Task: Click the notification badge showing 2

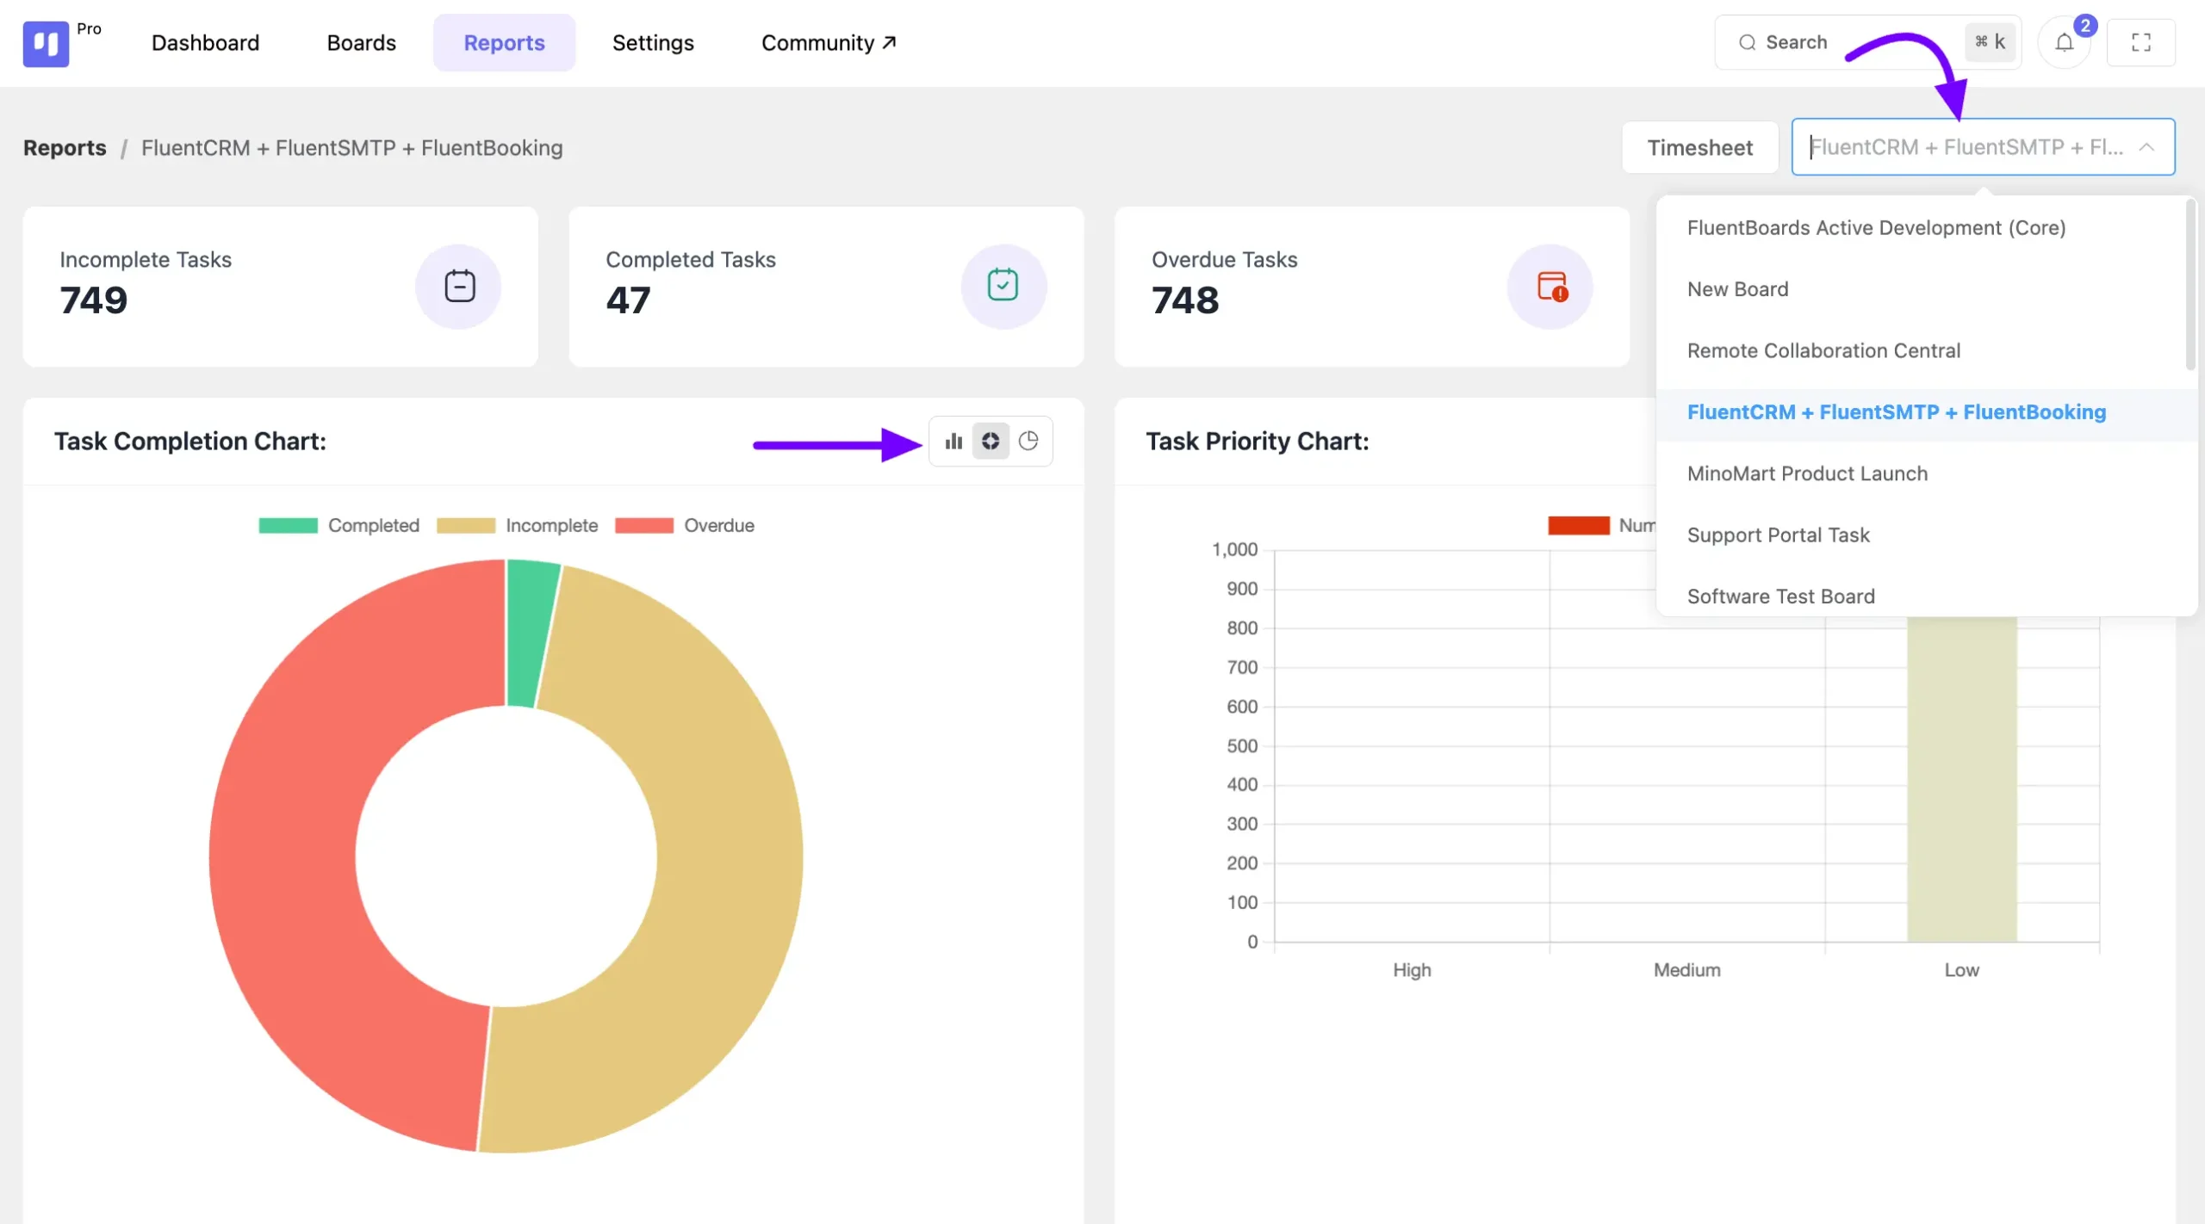Action: (x=2085, y=26)
